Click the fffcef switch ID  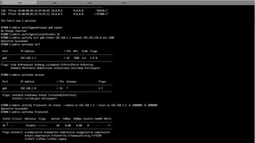pyautogui.click(x=12, y=14)
